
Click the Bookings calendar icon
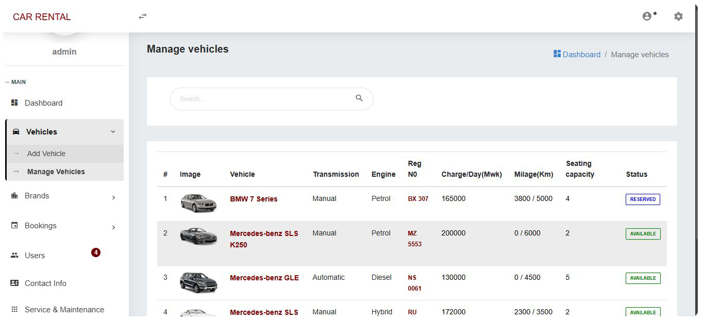tap(14, 226)
